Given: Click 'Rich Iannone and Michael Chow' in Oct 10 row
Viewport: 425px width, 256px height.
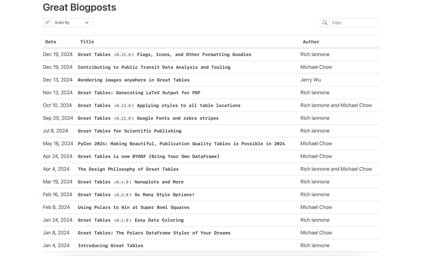Looking at the screenshot, I should pyautogui.click(x=336, y=105).
